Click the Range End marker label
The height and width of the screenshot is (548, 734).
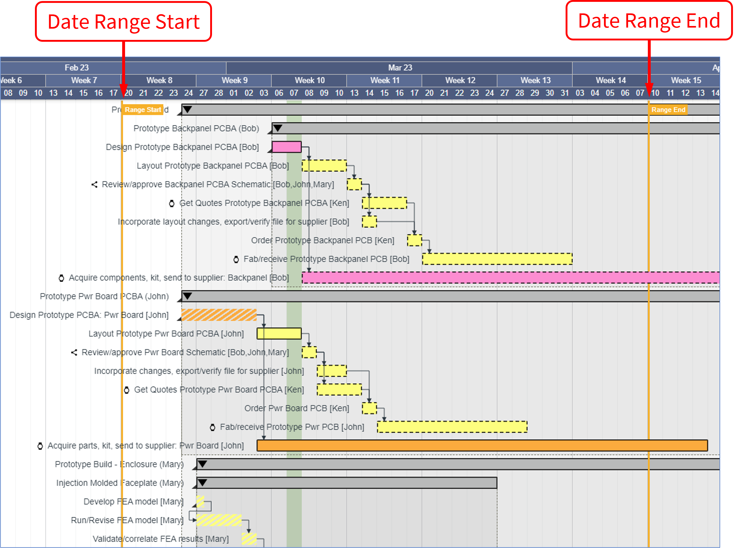(668, 110)
